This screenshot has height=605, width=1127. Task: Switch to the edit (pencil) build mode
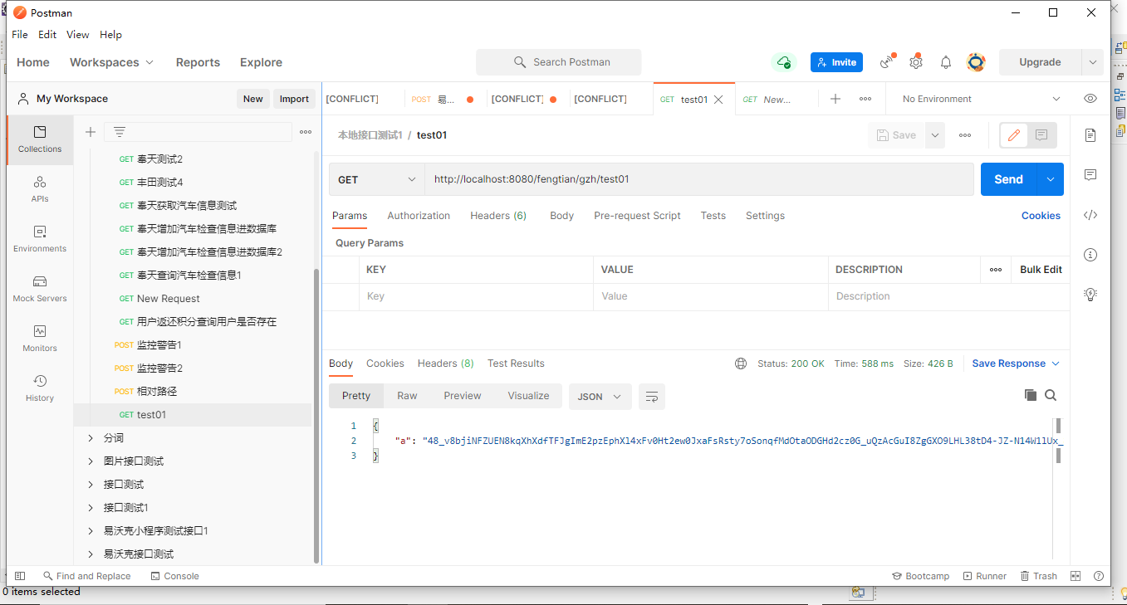click(1013, 135)
